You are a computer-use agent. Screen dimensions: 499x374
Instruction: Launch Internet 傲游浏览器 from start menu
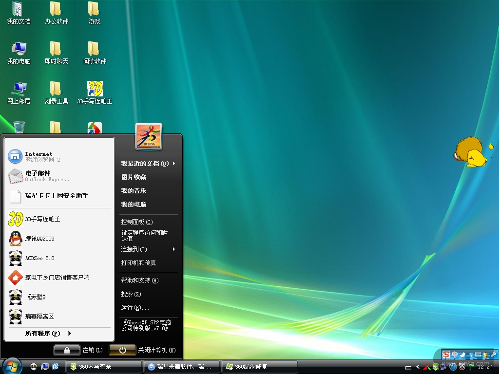coord(59,156)
